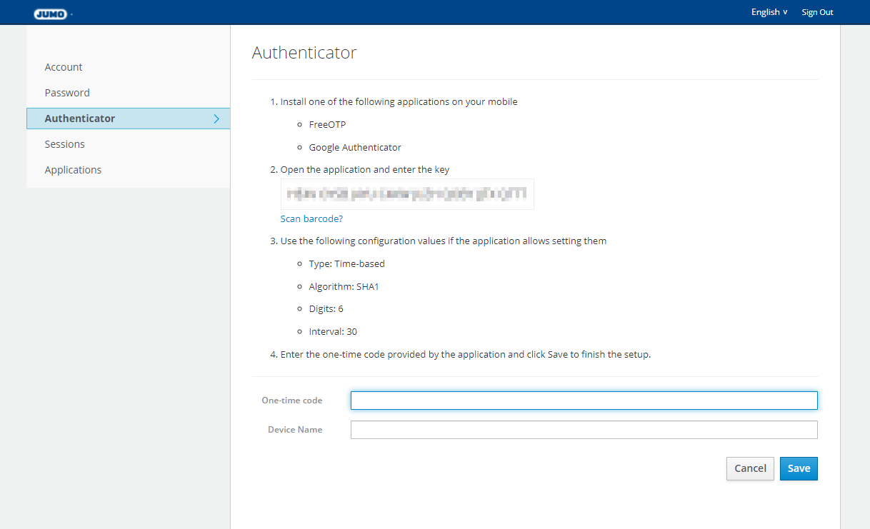Click the JUMO logo in header
Image resolution: width=870 pixels, height=529 pixels.
[x=51, y=13]
